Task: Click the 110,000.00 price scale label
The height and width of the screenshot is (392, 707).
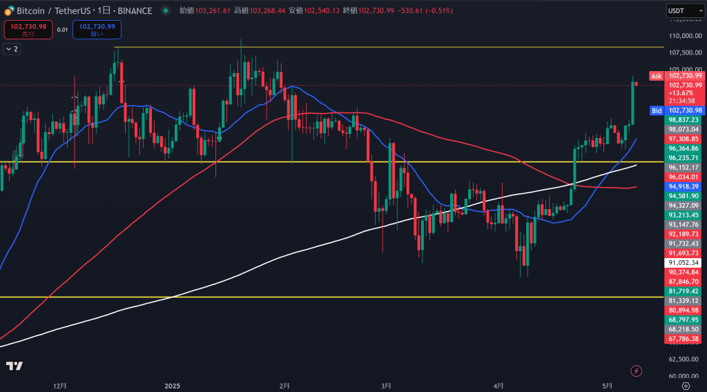Action: 686,36
